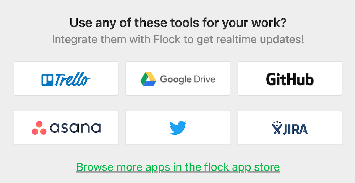The height and width of the screenshot is (183, 355).
Task: Click the Twitter bird icon
Action: 178,128
